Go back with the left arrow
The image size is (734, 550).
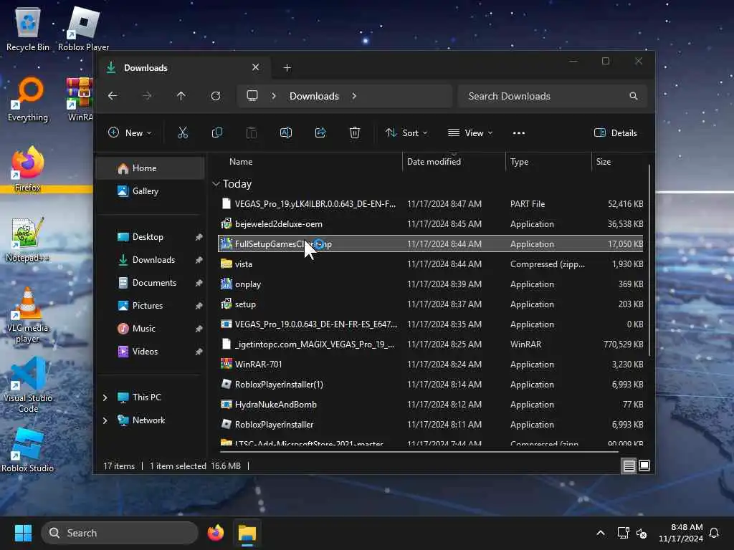tap(113, 96)
